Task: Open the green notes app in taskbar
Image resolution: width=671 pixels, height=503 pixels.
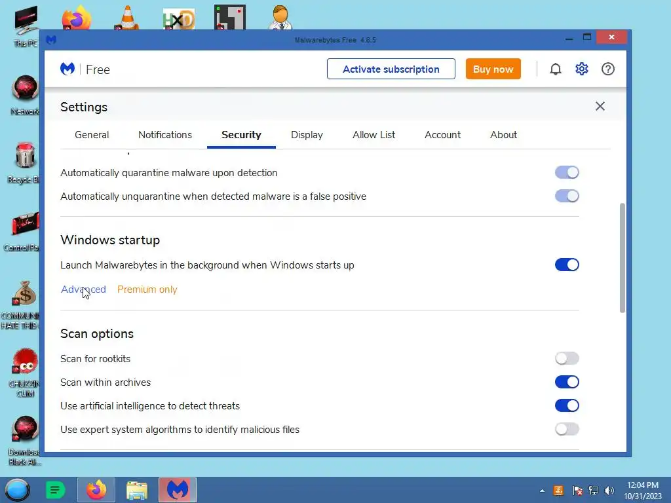Action: point(55,490)
